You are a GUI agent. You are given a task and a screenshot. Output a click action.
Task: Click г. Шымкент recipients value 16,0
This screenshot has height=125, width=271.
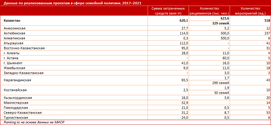click(226, 63)
